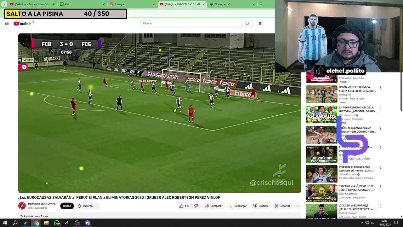Open the ESCÁNDALOS Agustín Lozano thumbnail
Image resolution: width=403 pixels, height=227 pixels.
tap(321, 114)
